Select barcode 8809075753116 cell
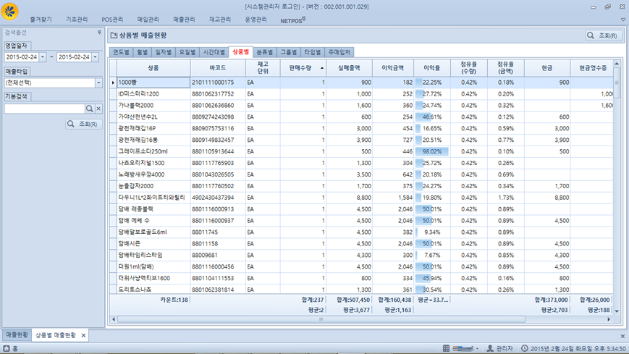This screenshot has height=354, width=629. [218, 128]
